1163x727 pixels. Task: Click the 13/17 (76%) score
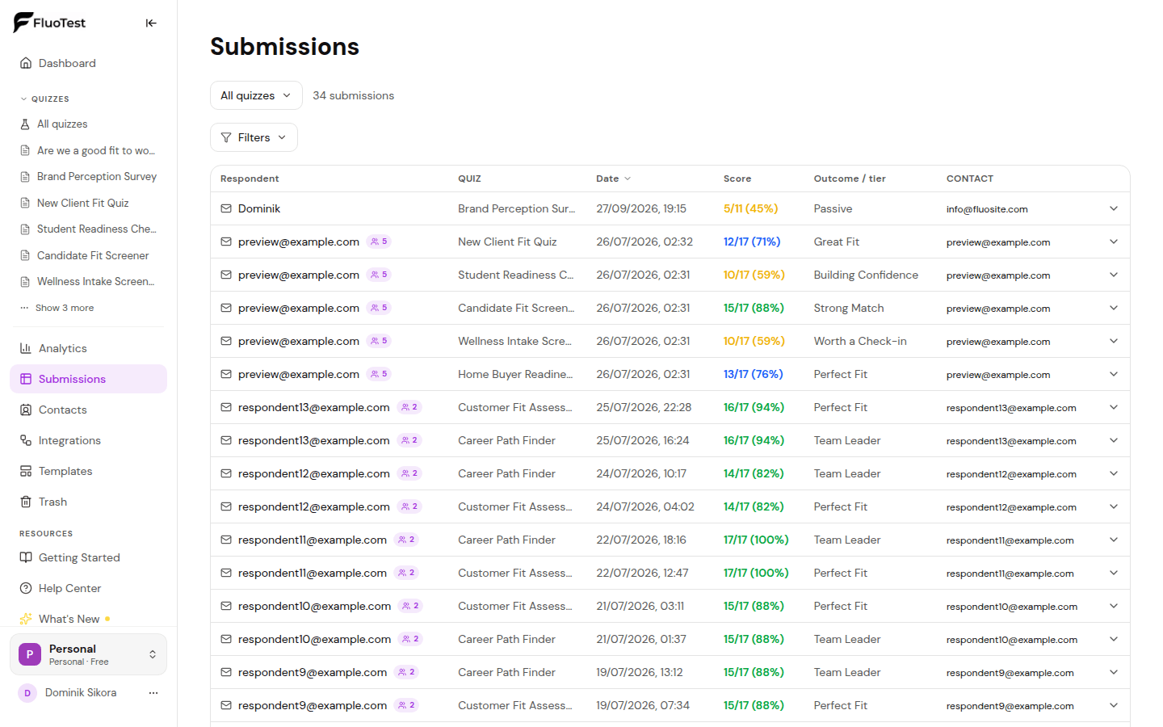(x=753, y=374)
